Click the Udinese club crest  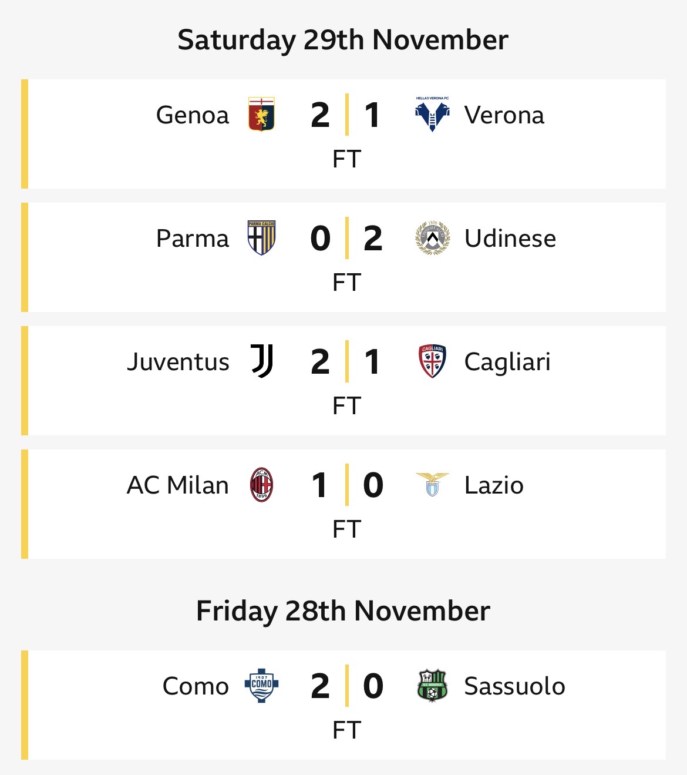tap(432, 238)
